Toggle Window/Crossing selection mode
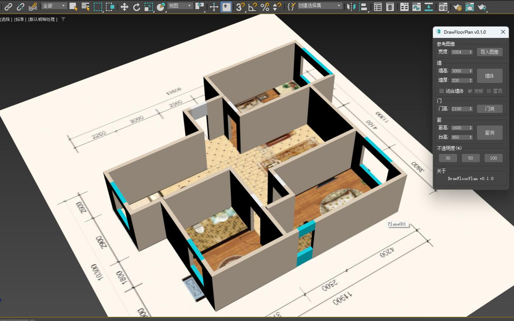The image size is (514, 321). coord(110,6)
